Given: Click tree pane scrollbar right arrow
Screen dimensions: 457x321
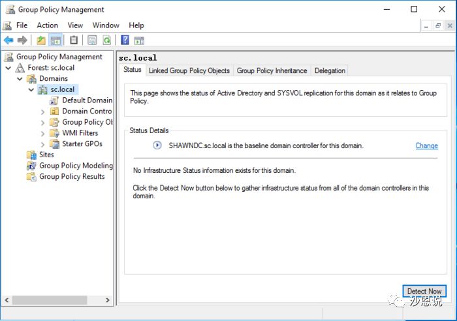Looking at the screenshot, I should pos(108,300).
